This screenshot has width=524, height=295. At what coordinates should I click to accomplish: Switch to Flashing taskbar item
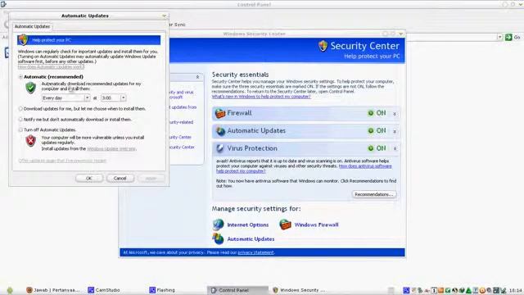pos(162,290)
